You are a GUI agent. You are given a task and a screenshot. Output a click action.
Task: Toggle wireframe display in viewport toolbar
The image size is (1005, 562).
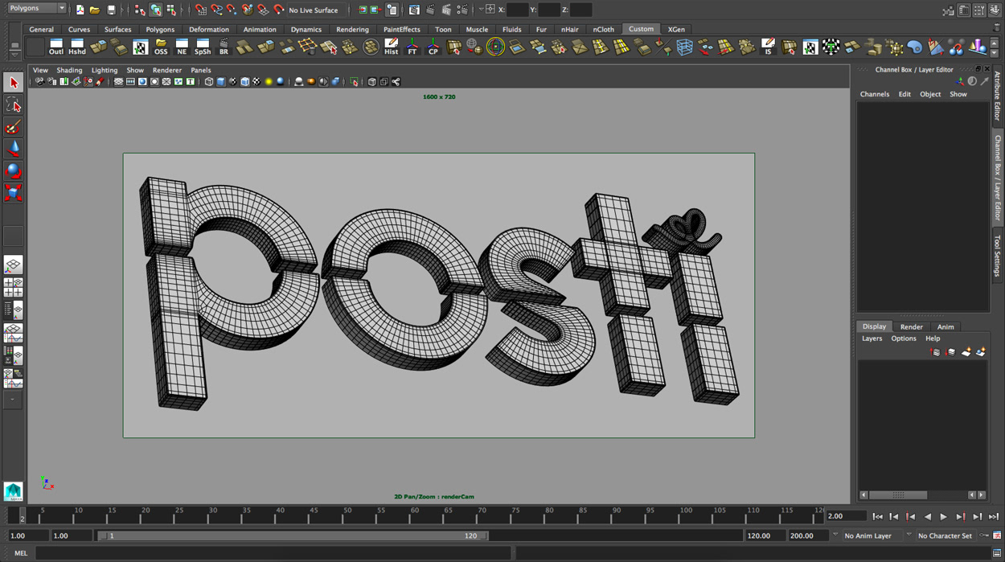coord(209,81)
